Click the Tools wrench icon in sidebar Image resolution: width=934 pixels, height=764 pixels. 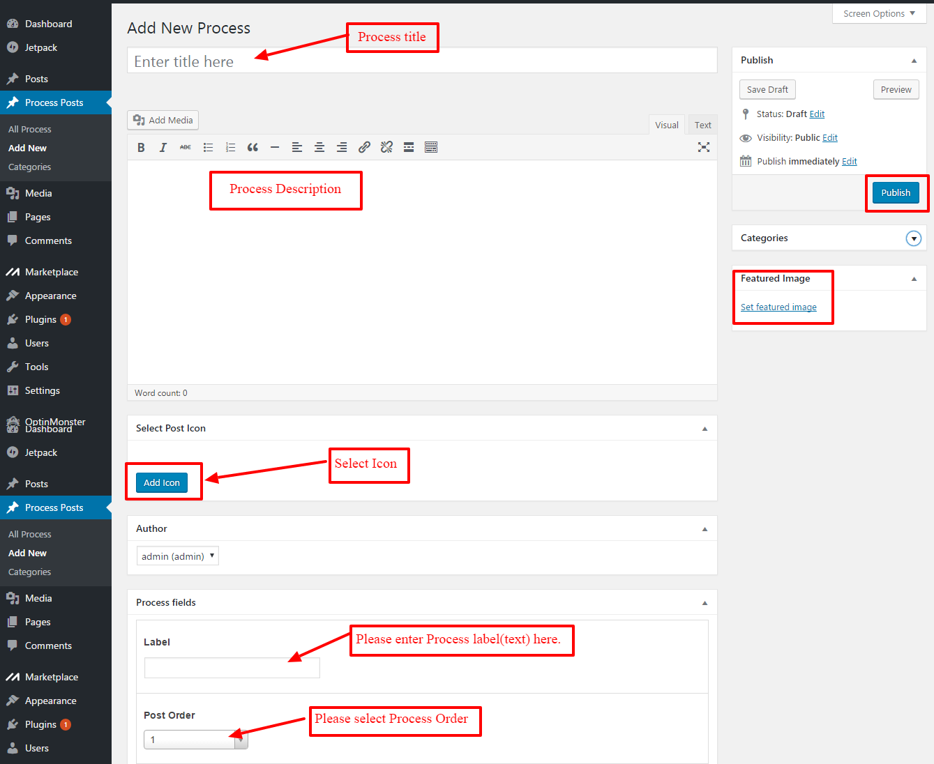point(13,367)
